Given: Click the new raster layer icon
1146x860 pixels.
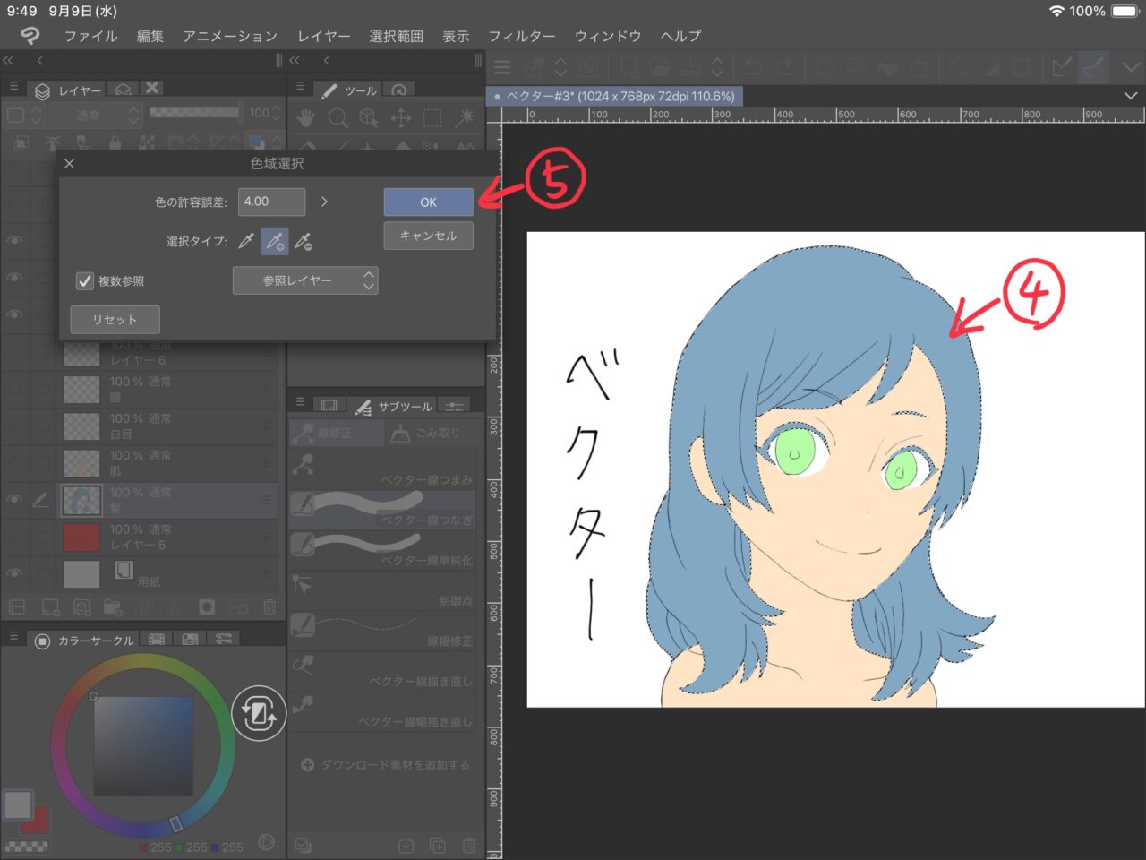Looking at the screenshot, I should [51, 607].
